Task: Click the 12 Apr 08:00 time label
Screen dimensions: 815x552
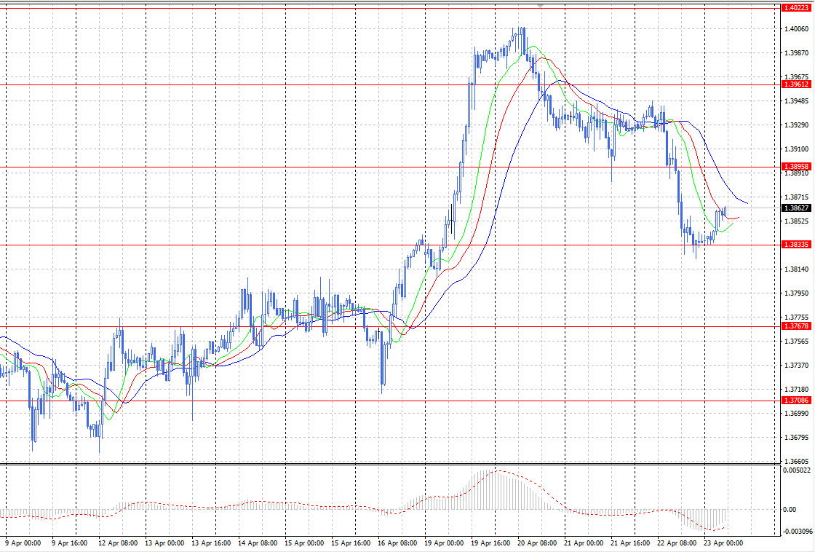Action: 118,543
